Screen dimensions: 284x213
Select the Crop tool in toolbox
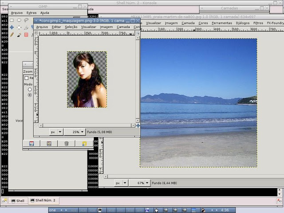click(x=26, y=28)
